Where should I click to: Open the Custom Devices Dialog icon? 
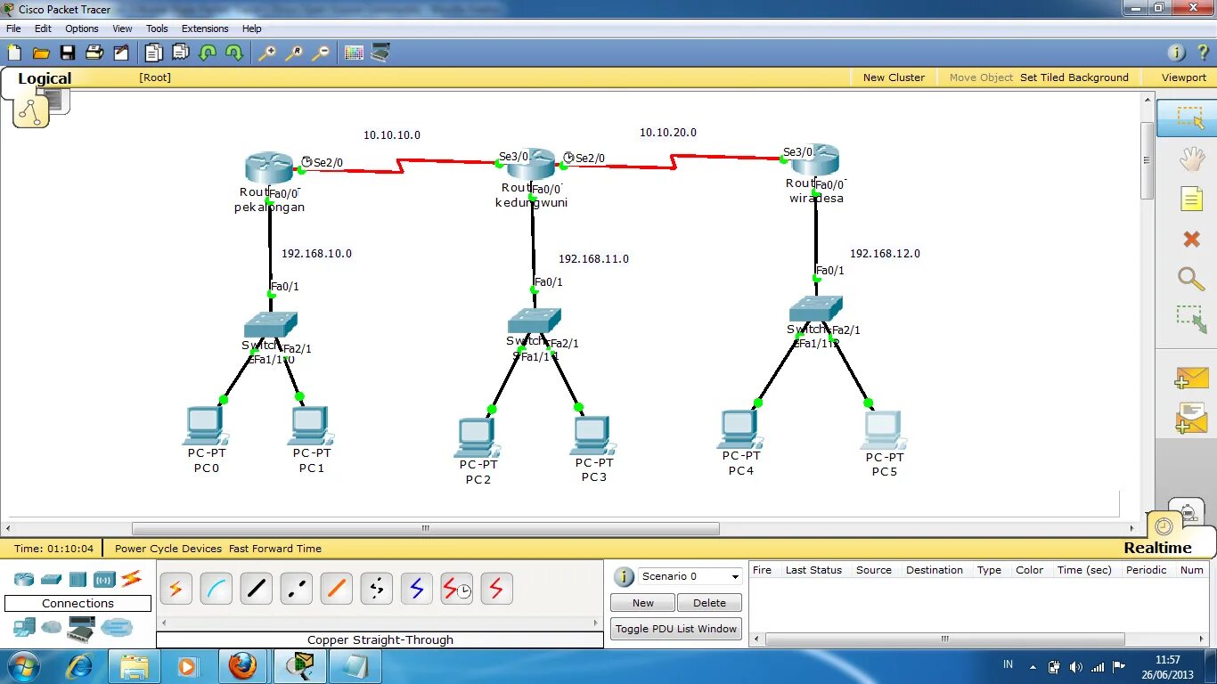click(x=380, y=53)
